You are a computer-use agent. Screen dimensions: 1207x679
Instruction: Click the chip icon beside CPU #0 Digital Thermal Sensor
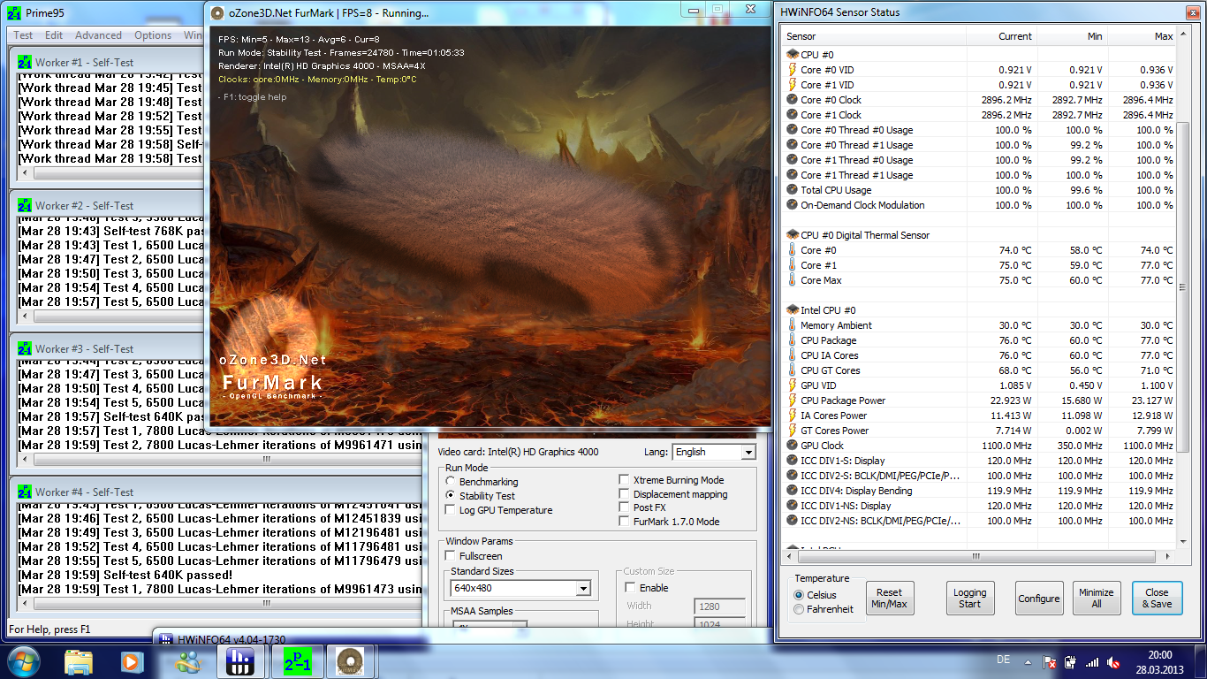point(793,235)
